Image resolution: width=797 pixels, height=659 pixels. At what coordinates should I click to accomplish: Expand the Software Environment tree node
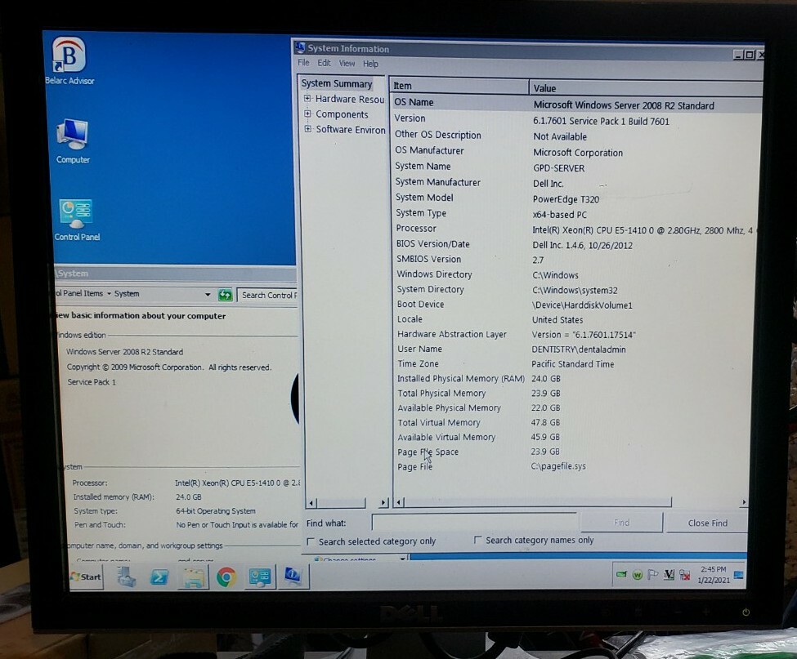(308, 129)
